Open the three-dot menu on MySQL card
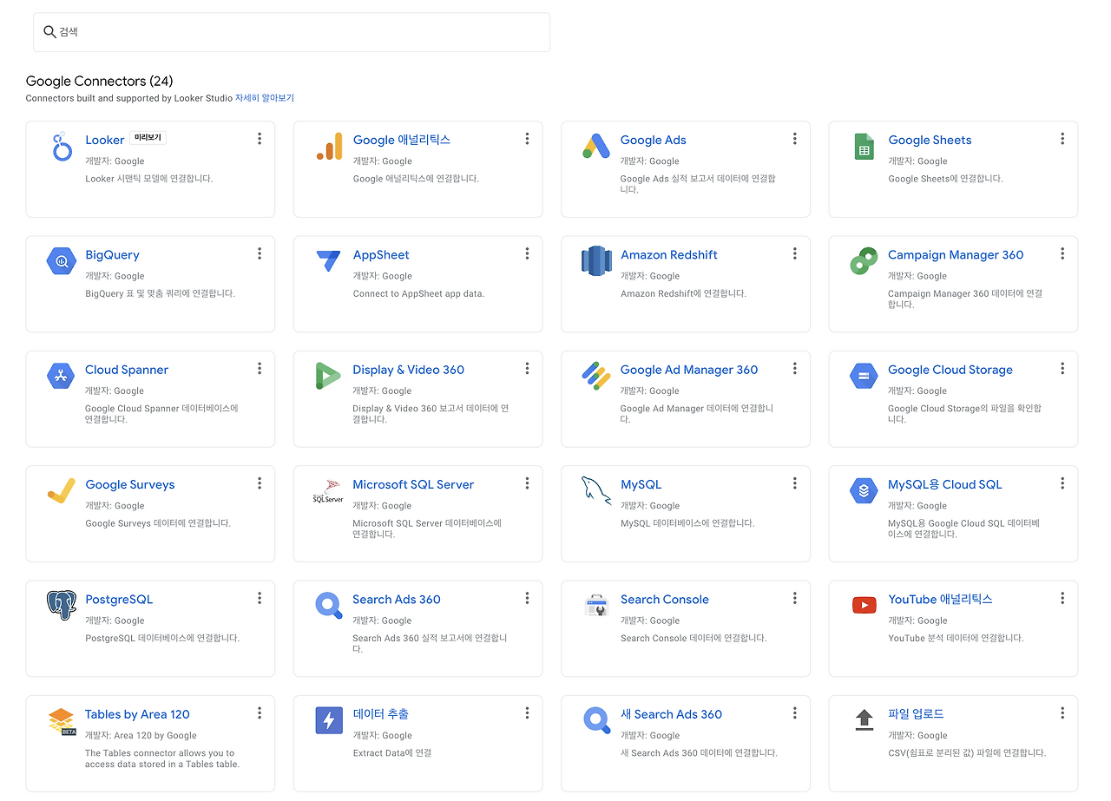The width and height of the screenshot is (1111, 801). 794,483
